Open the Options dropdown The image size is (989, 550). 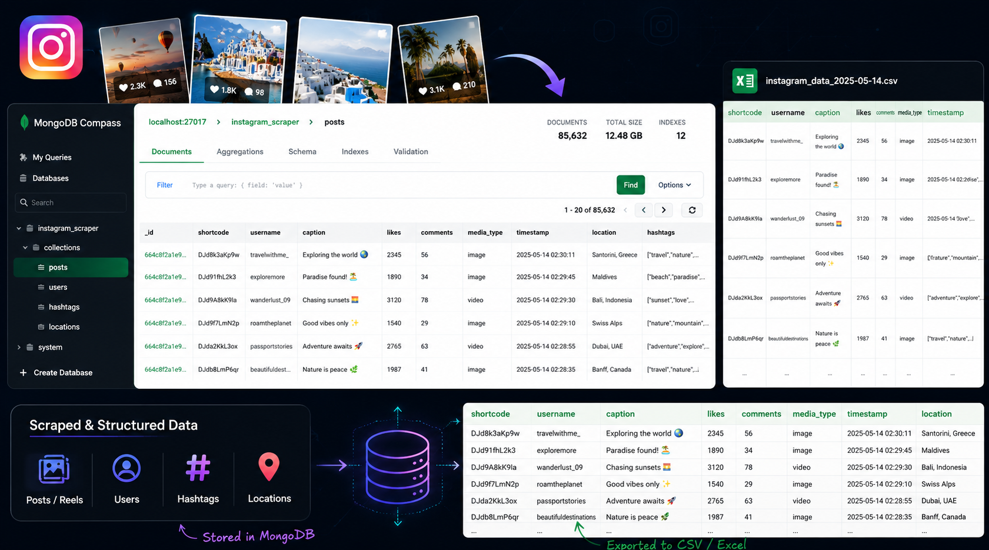(674, 185)
